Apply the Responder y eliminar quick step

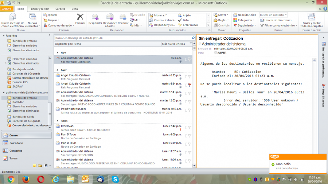[x=162, y=25]
